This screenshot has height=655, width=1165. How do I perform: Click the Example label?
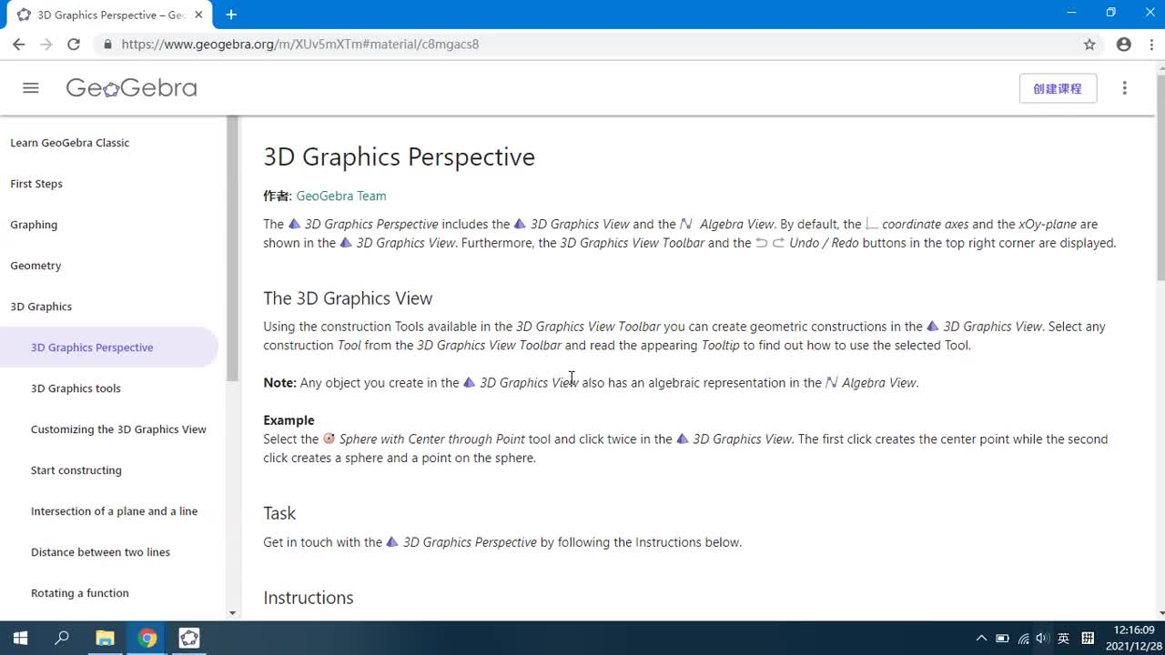289,420
